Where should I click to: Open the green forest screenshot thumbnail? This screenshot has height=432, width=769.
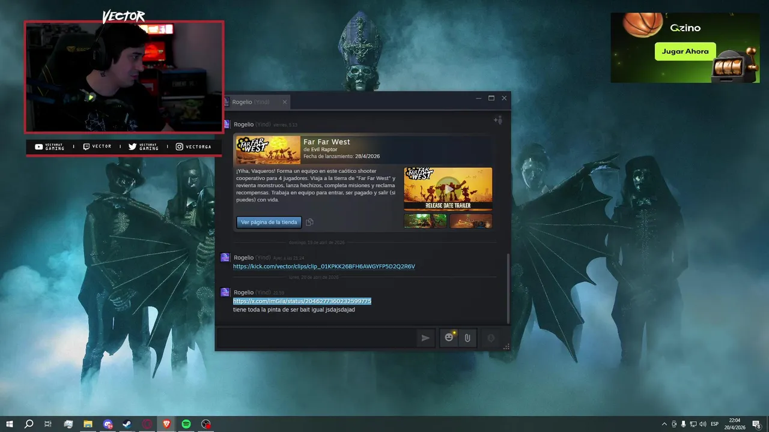(x=425, y=221)
